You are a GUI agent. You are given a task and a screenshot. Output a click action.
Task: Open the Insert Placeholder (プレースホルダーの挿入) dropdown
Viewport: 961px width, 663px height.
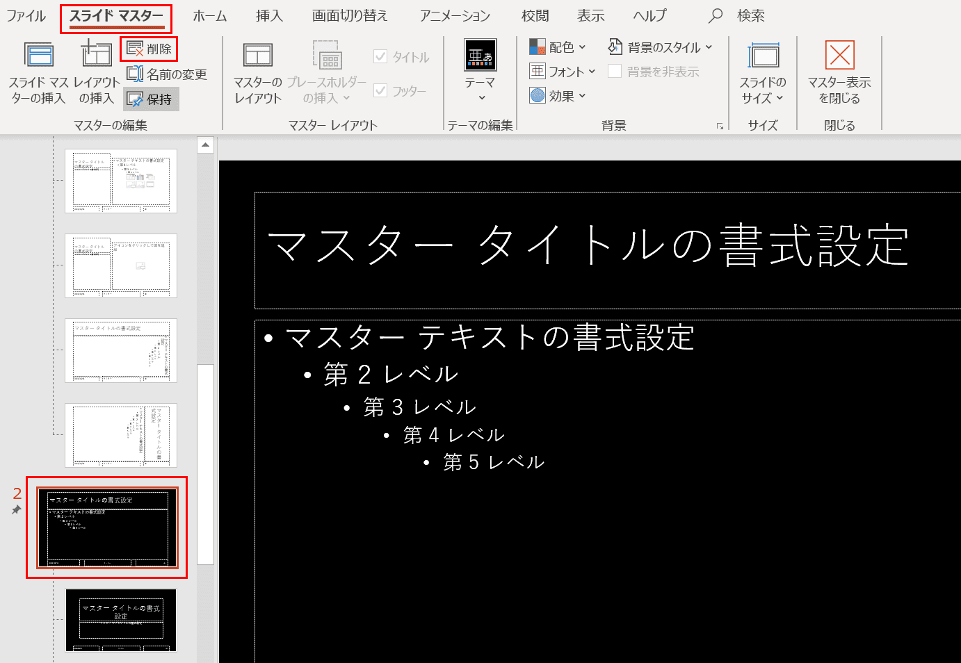click(326, 73)
